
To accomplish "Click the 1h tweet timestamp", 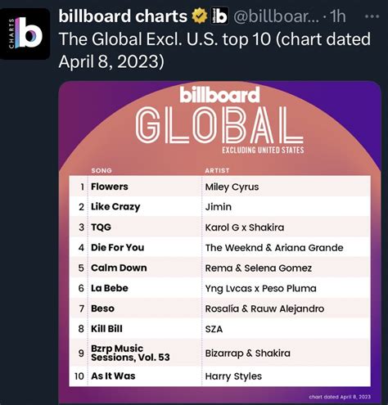I will 338,16.
